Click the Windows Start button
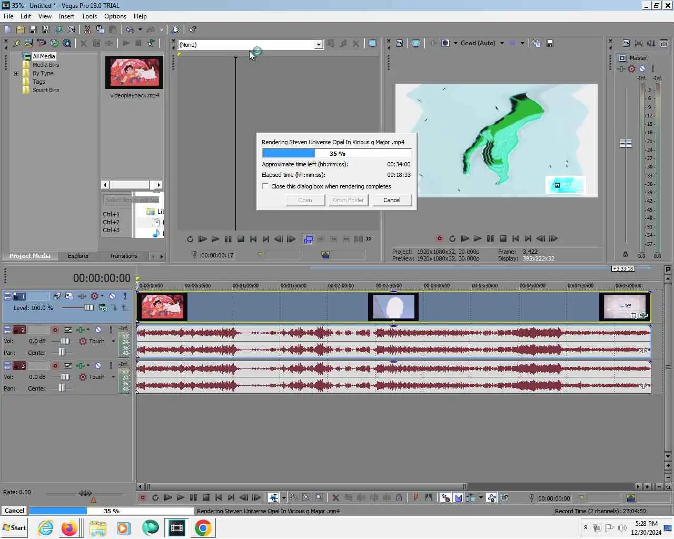The image size is (674, 539). pyautogui.click(x=15, y=527)
